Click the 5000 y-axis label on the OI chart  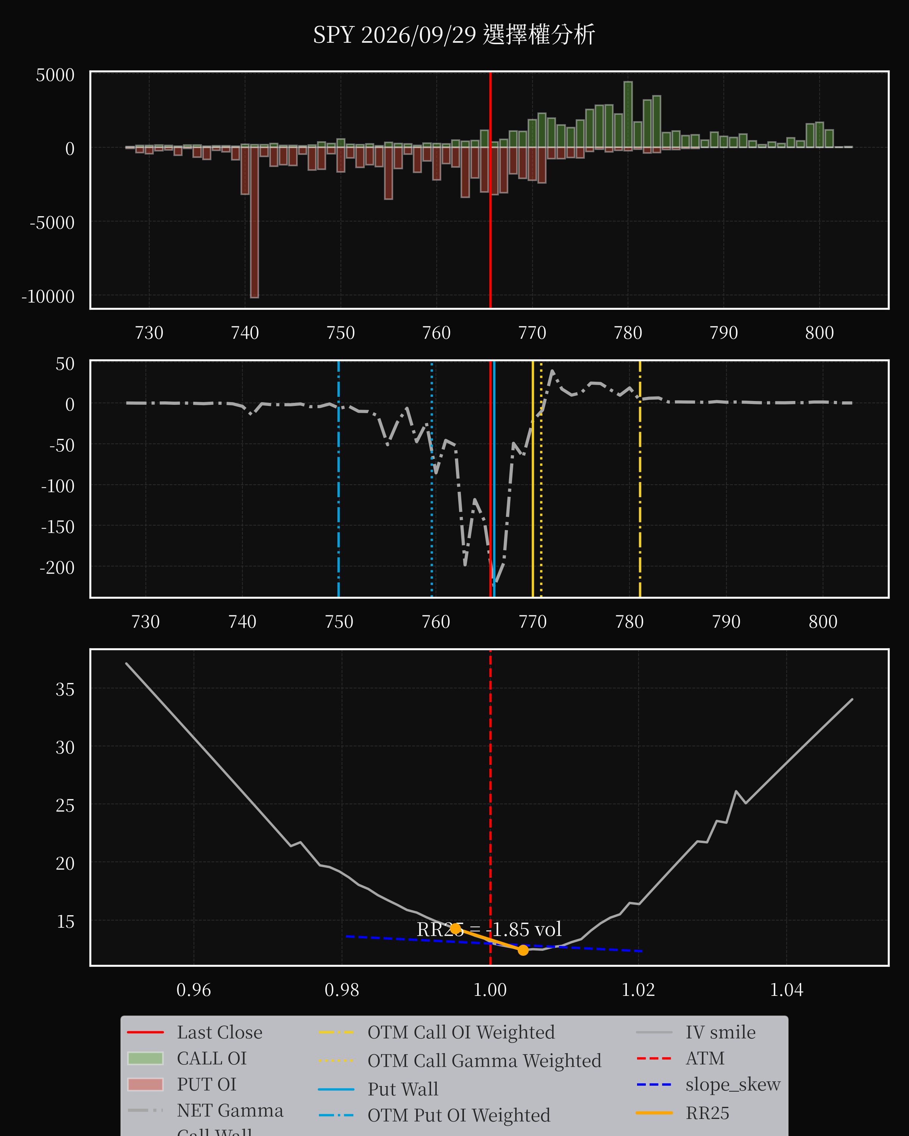pyautogui.click(x=55, y=75)
